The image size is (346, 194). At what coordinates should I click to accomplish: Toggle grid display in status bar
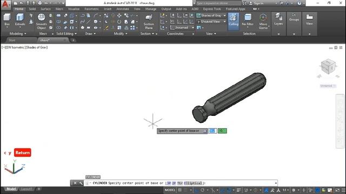tap(180, 190)
